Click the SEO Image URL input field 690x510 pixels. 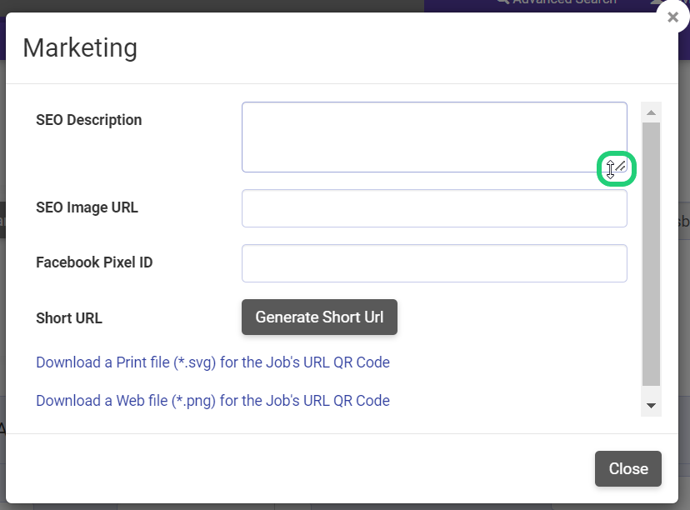click(434, 208)
